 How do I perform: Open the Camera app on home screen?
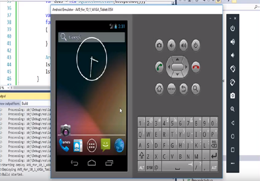(66, 130)
